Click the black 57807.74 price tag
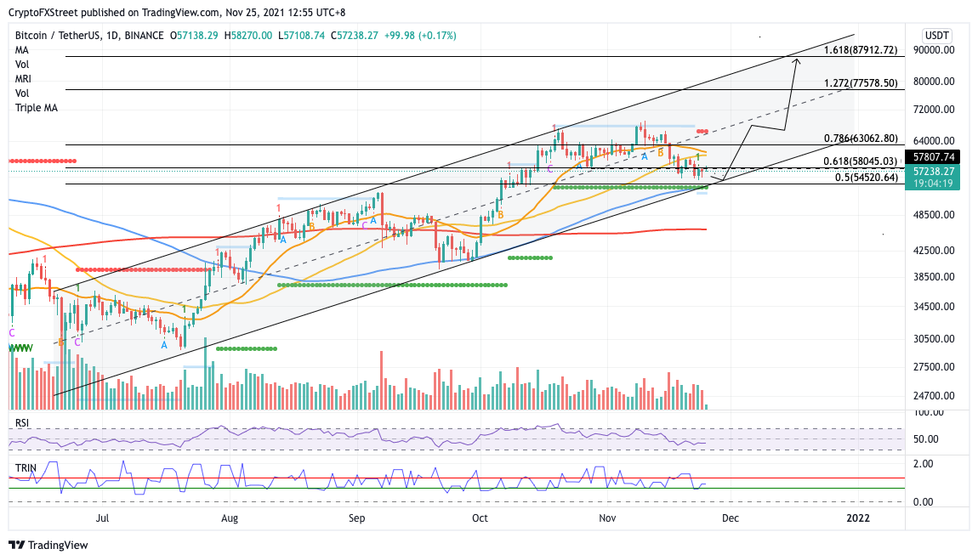 [x=932, y=157]
